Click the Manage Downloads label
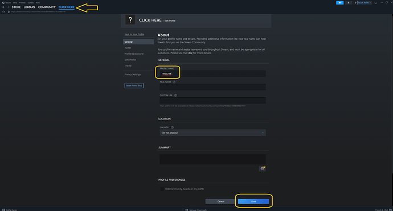Screen dimensions: 393x211 pos(198,210)
